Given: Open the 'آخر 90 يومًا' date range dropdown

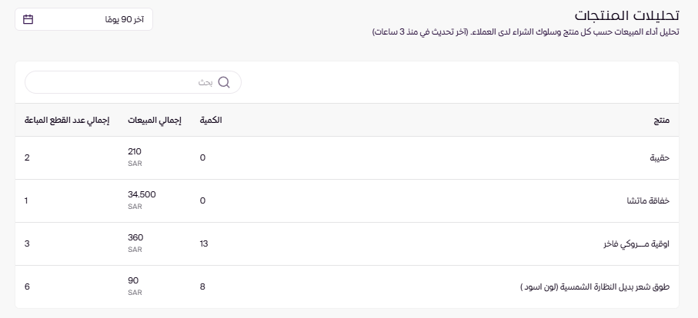Looking at the screenshot, I should pos(84,18).
